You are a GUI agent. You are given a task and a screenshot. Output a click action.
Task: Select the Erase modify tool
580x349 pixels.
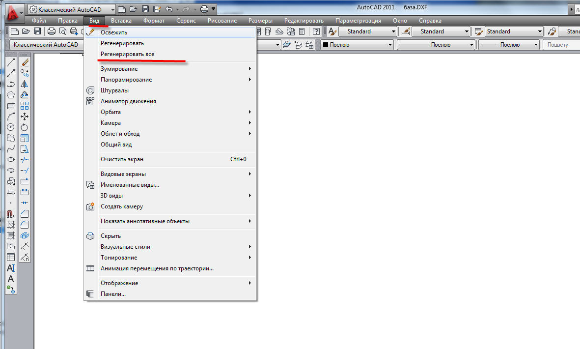pyautogui.click(x=25, y=62)
